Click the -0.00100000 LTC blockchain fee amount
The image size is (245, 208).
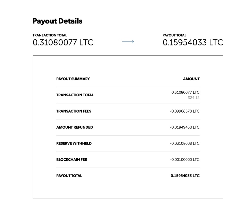(x=185, y=160)
